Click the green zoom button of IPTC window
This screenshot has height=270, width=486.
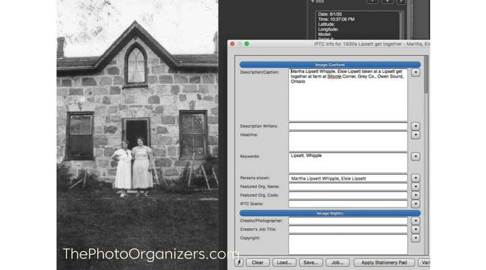[247, 44]
